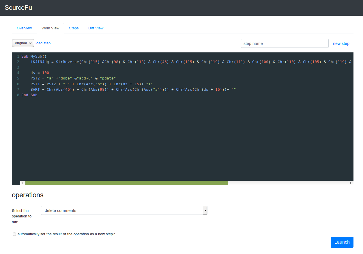Viewport: 363px width, 254px height.
Task: Click the "pdate" string on line 5
Action: (x=108, y=78)
